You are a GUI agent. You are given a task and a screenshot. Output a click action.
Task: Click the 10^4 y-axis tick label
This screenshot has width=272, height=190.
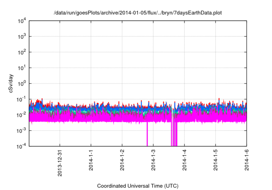[x=22, y=21]
